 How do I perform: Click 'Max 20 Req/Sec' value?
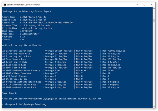click(x=111, y=87)
